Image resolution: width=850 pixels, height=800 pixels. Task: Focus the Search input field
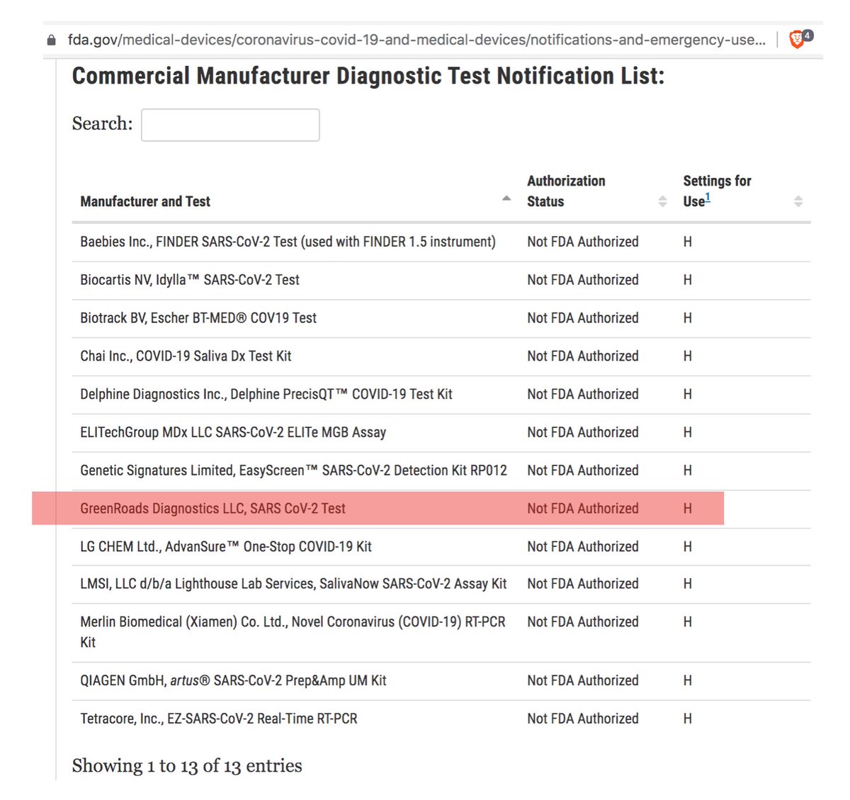click(x=230, y=125)
